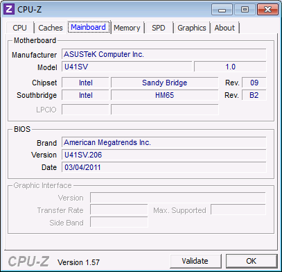Close the CPU-Z window

coord(267,10)
